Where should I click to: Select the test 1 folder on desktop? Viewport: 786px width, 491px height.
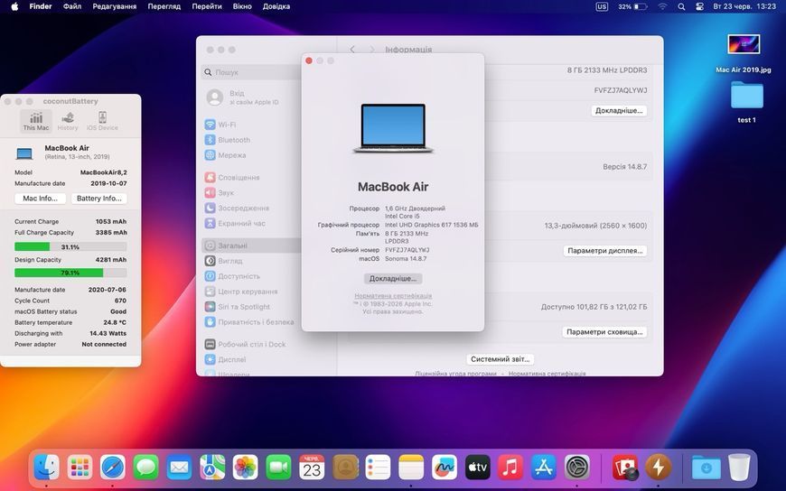click(746, 102)
